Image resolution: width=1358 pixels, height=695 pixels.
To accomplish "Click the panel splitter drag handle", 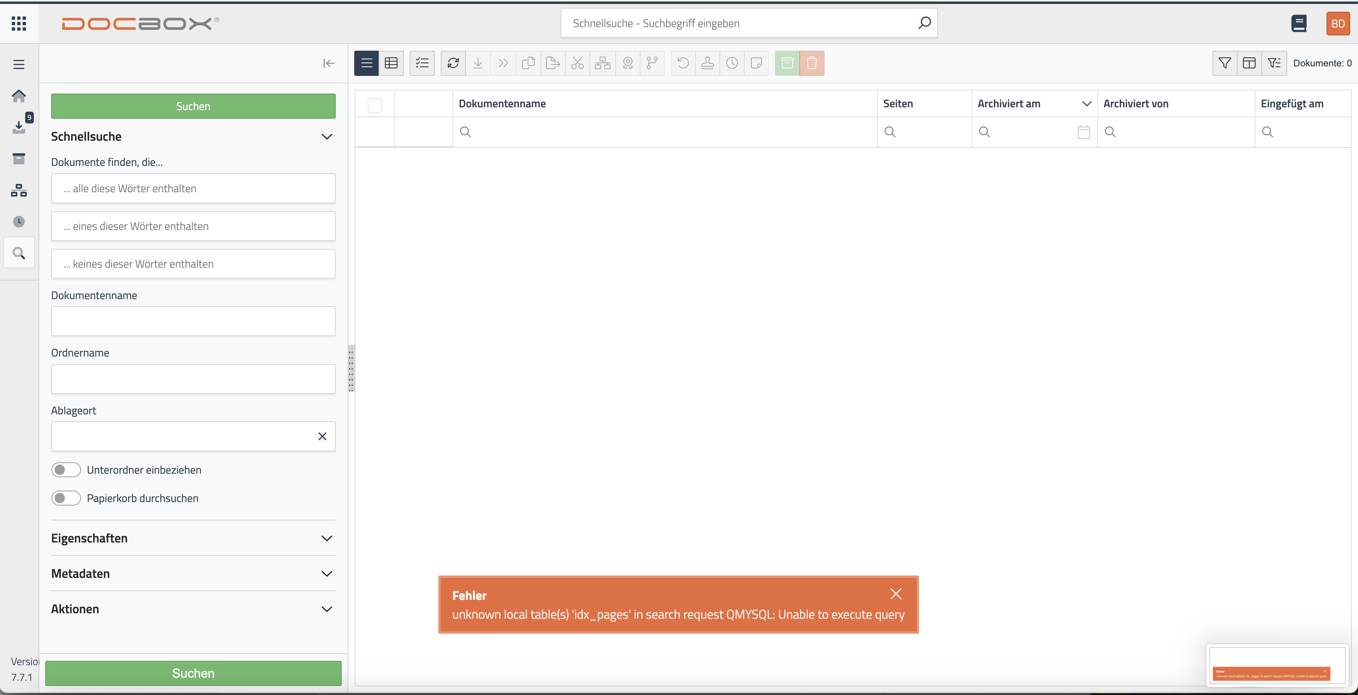I will tap(351, 368).
